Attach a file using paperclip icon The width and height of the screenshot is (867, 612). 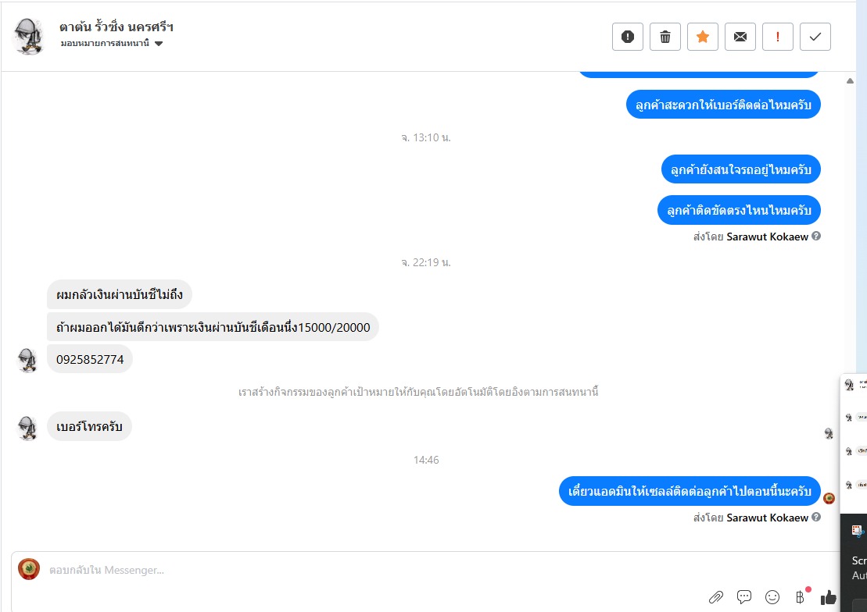tap(716, 597)
